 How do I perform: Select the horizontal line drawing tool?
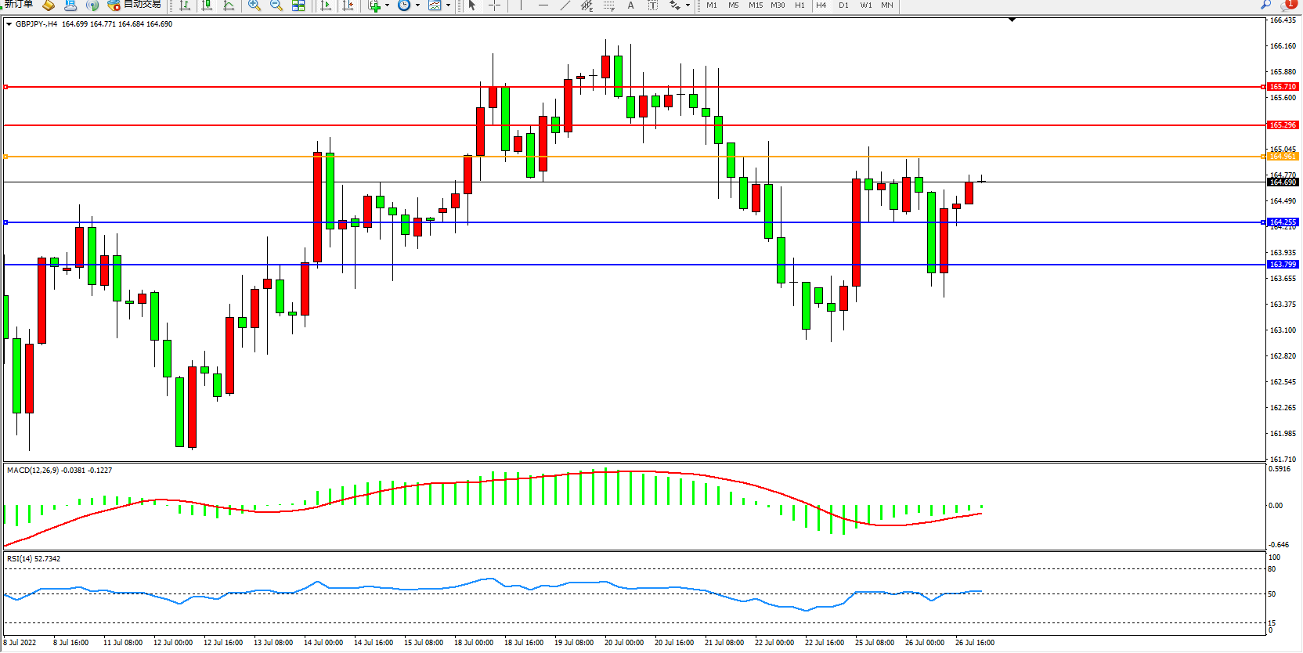pos(543,5)
